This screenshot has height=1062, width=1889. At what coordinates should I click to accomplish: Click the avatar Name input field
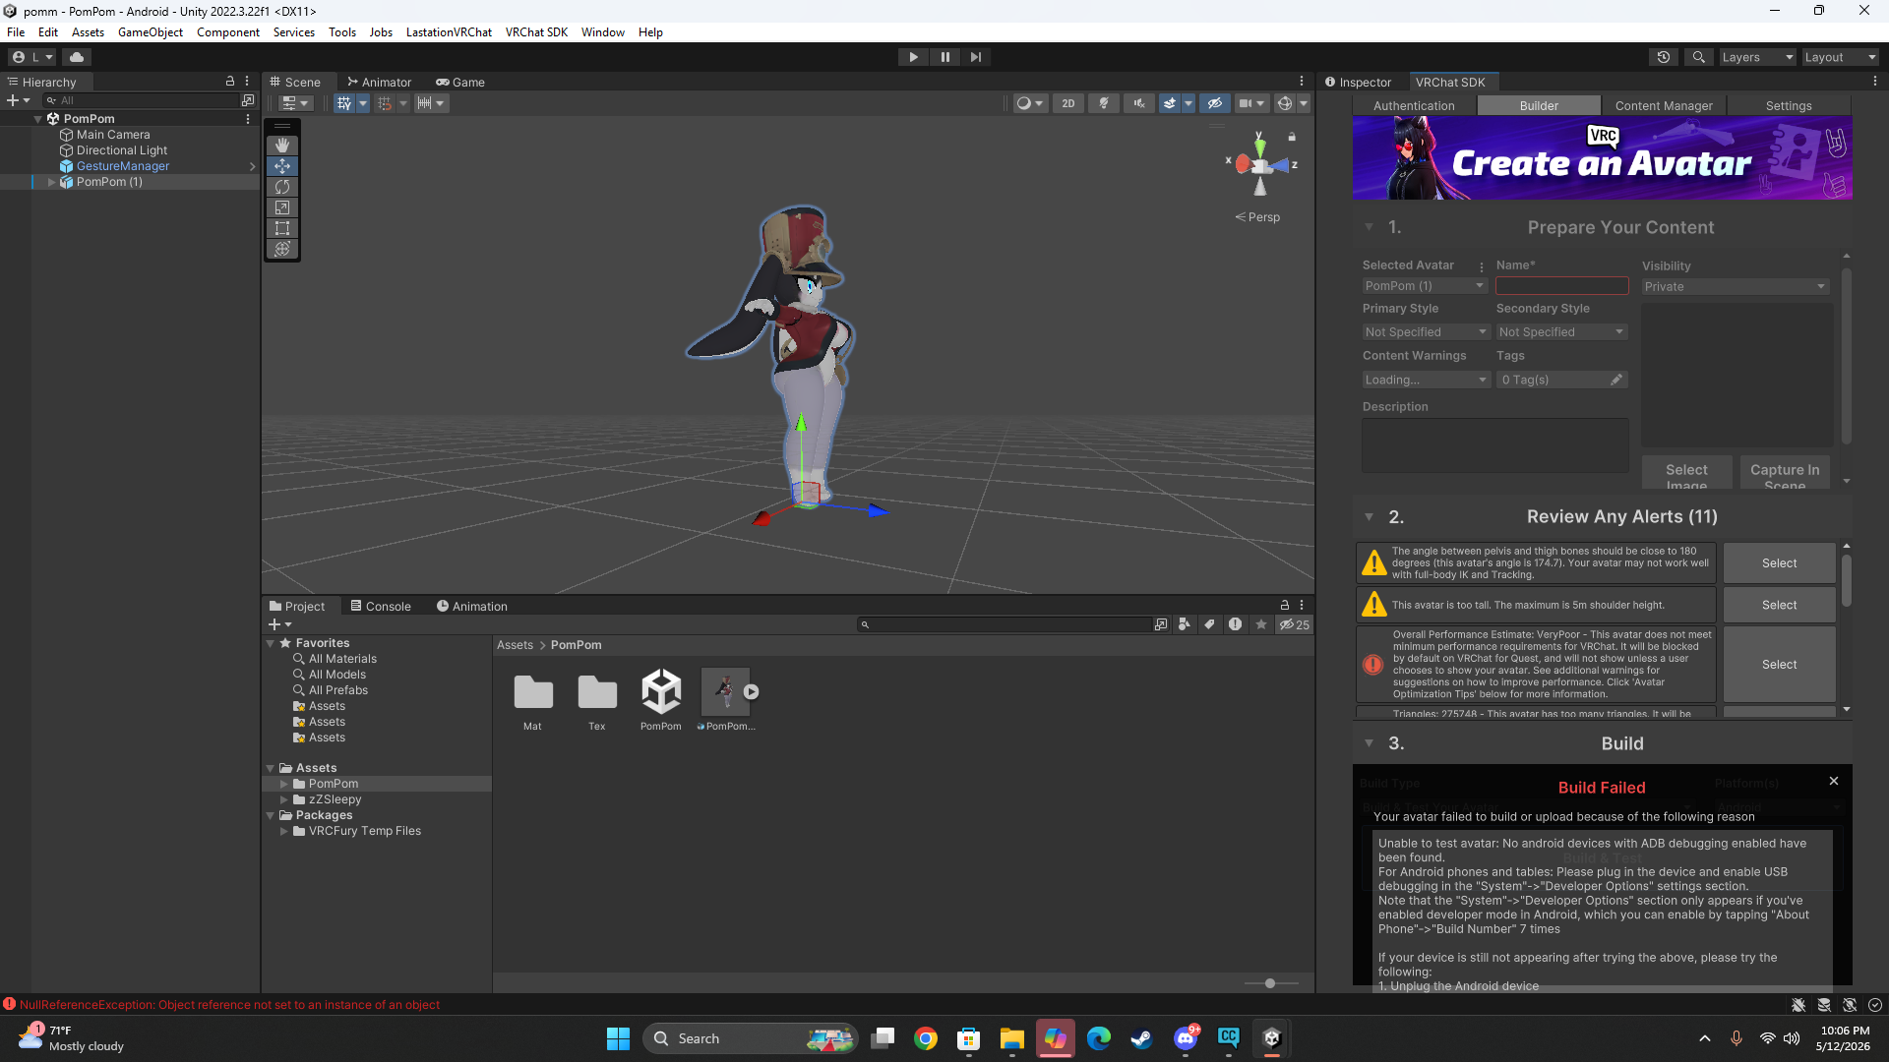(1561, 286)
